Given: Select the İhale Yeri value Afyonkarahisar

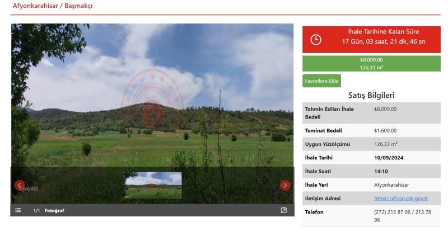Looking at the screenshot, I should (393, 184).
